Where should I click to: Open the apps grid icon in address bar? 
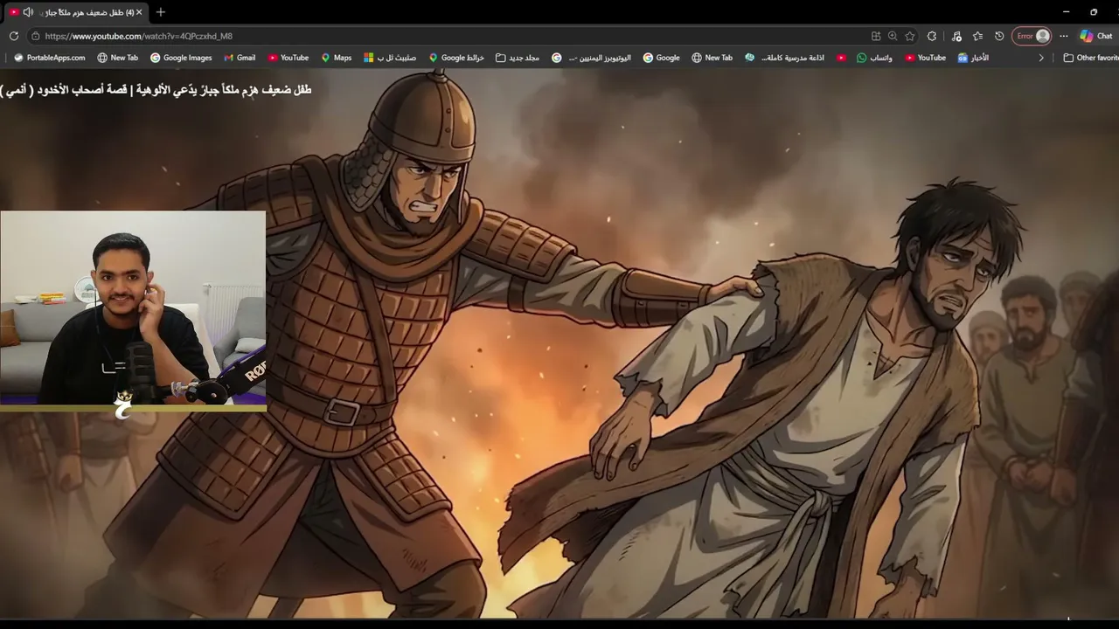[x=876, y=36]
